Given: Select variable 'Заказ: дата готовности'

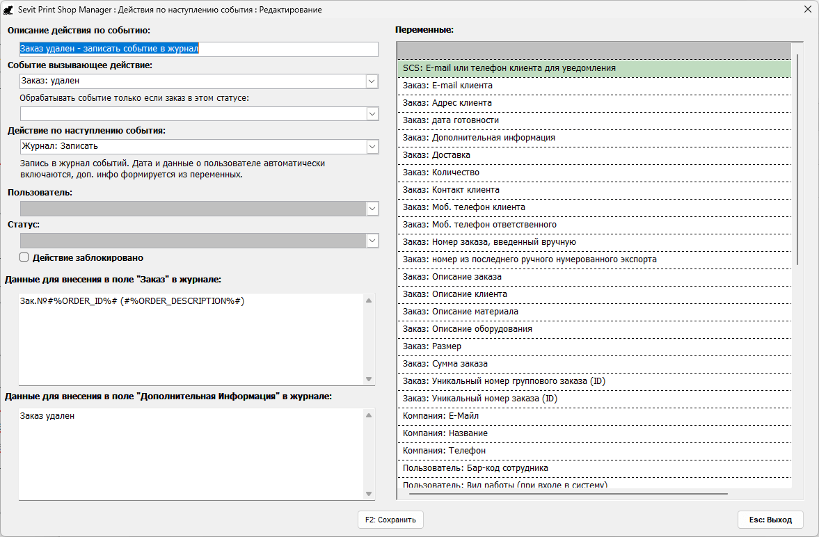Looking at the screenshot, I should click(x=594, y=120).
